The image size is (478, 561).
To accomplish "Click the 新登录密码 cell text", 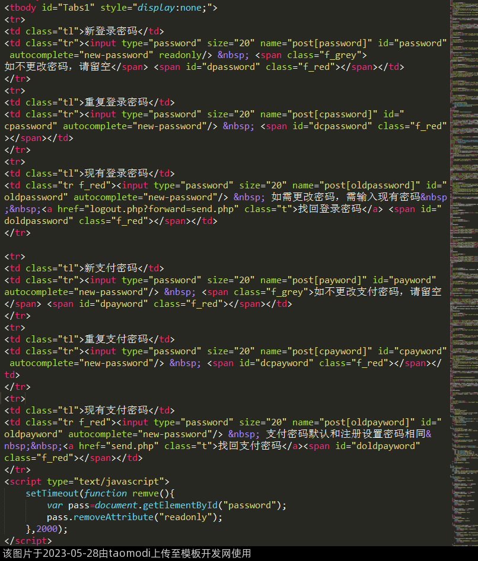I will [111, 31].
